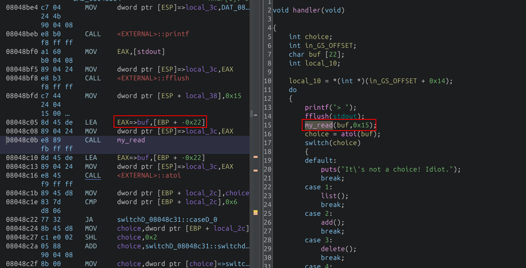Click the listing vertical scrollbar handle
The width and height of the screenshot is (526, 268).
pyautogui.click(x=251, y=114)
